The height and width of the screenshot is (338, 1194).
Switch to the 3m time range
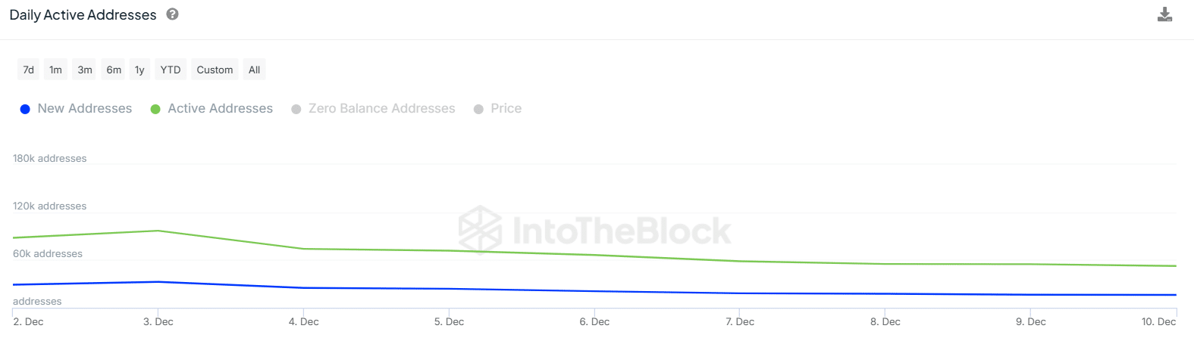pos(85,70)
